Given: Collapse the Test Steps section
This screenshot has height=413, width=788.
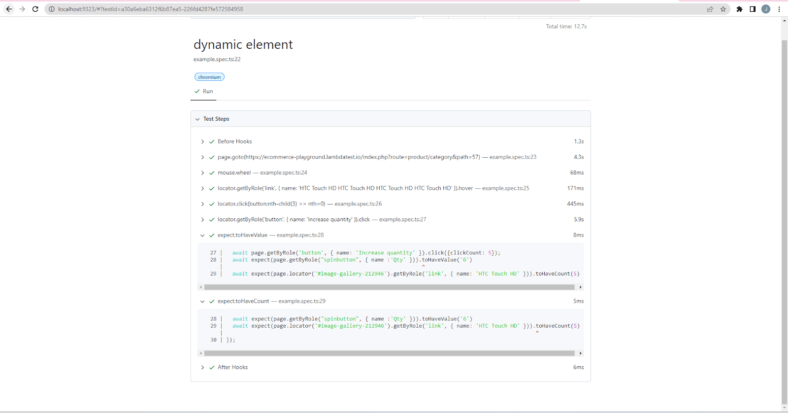Looking at the screenshot, I should (x=197, y=119).
